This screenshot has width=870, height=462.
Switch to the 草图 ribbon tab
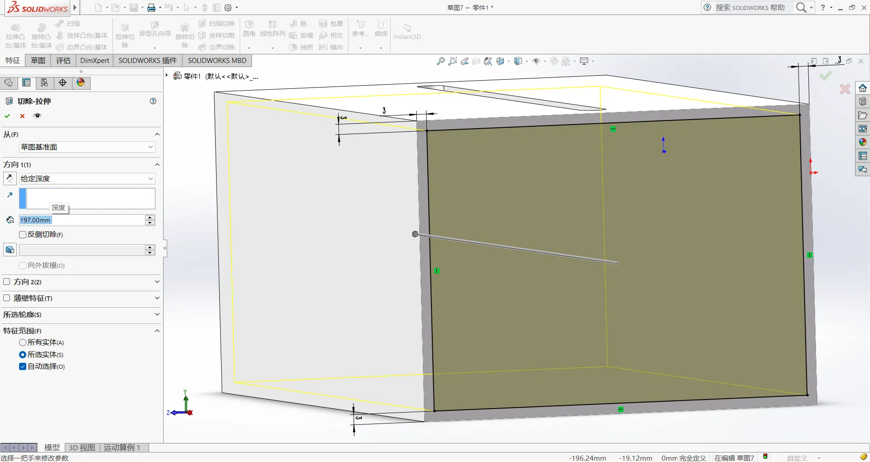38,60
